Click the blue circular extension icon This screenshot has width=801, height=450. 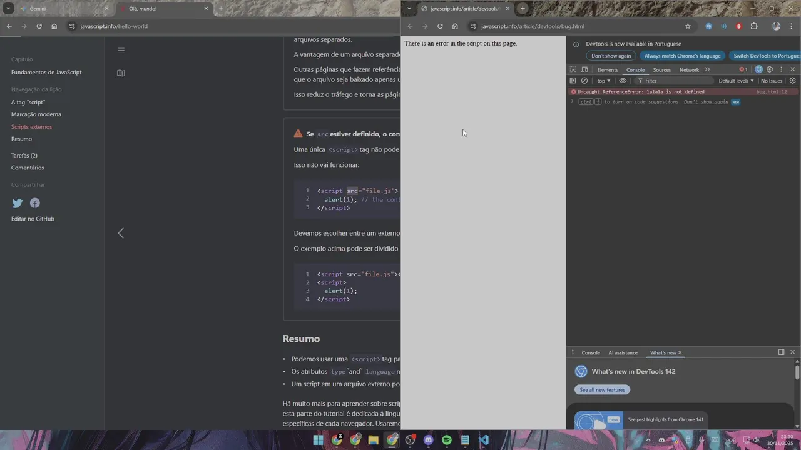(x=709, y=26)
